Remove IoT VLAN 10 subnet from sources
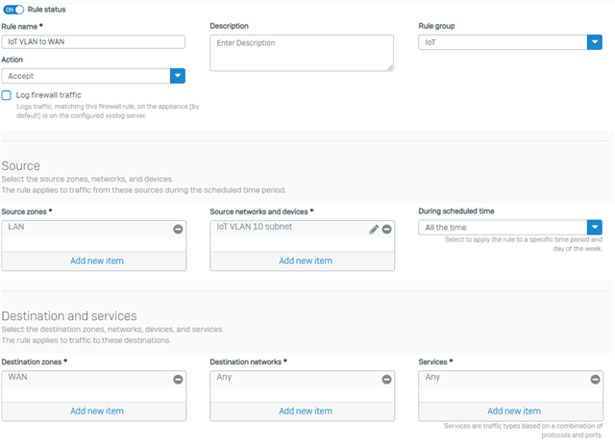The image size is (615, 447). click(x=386, y=229)
